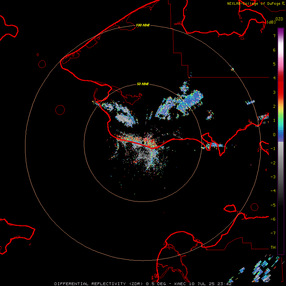The image size is (286, 286).
Task: Click the DZD colorbar title
Action: (x=279, y=19)
